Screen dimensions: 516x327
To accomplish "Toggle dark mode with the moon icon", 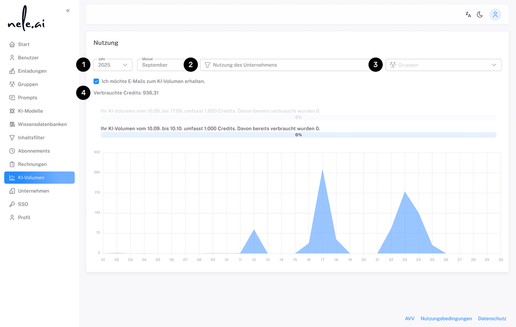I will (x=480, y=14).
